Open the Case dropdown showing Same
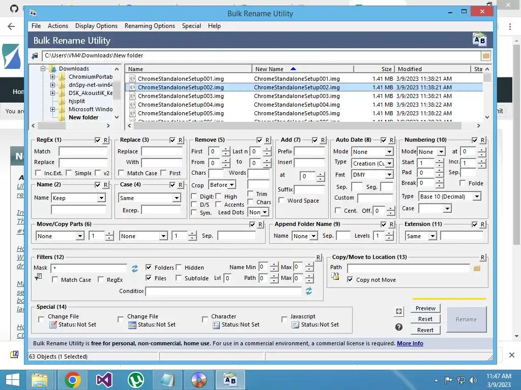521x390 pixels. point(150,198)
